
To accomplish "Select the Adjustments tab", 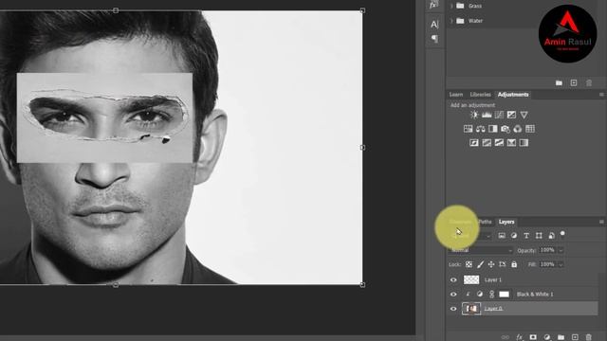I will click(513, 95).
